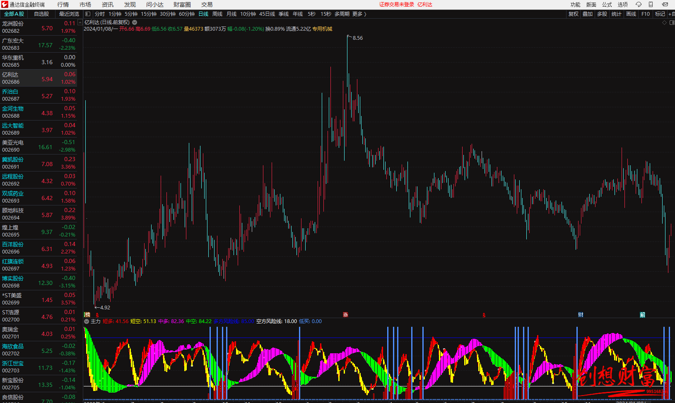The height and width of the screenshot is (403, 675).
Task: Click the blue 财 event marker on the timeline
Action: [581, 315]
